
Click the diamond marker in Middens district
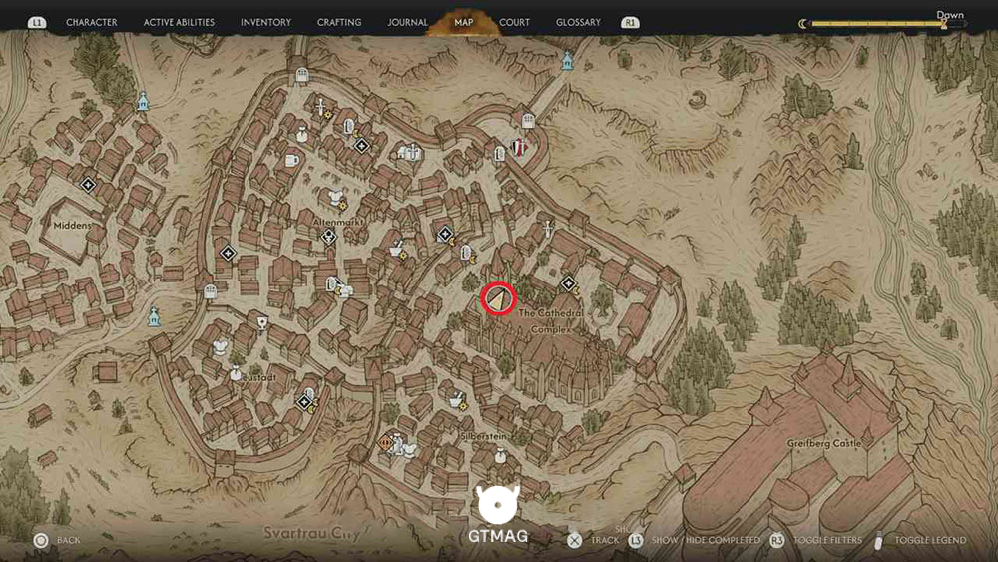(88, 185)
